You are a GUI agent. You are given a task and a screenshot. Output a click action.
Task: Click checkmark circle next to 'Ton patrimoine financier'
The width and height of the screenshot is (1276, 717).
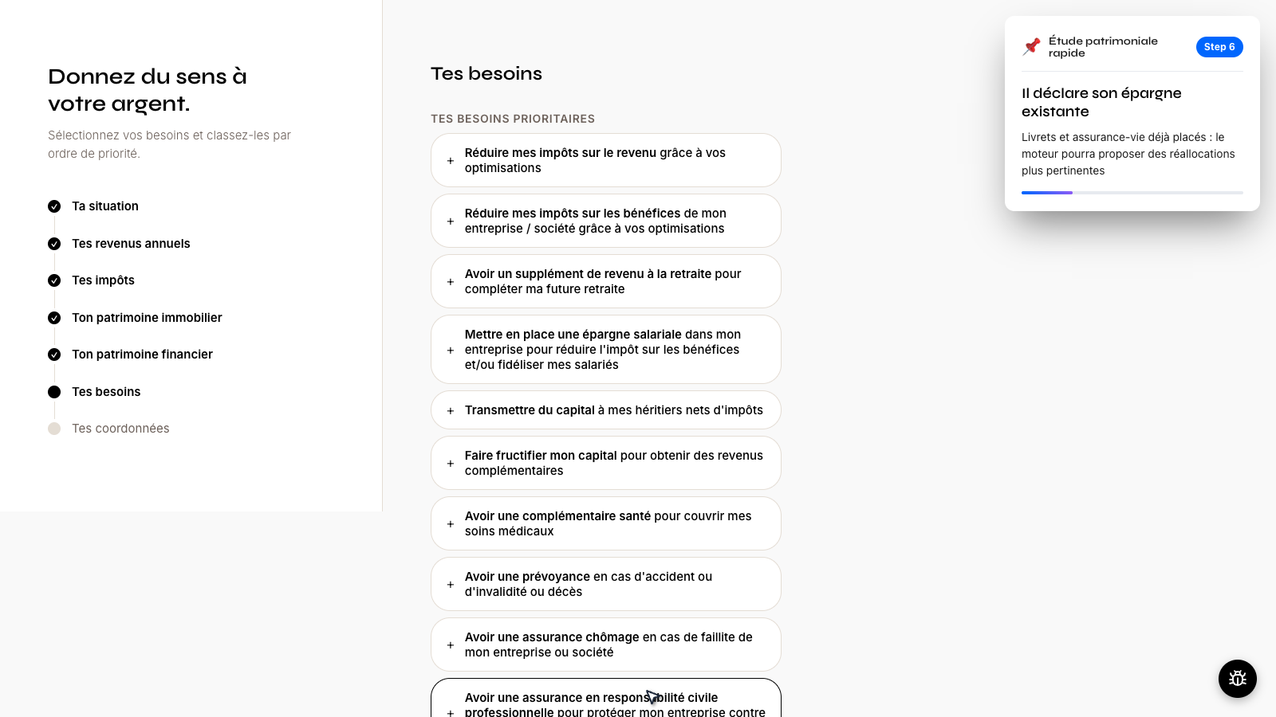(x=54, y=355)
